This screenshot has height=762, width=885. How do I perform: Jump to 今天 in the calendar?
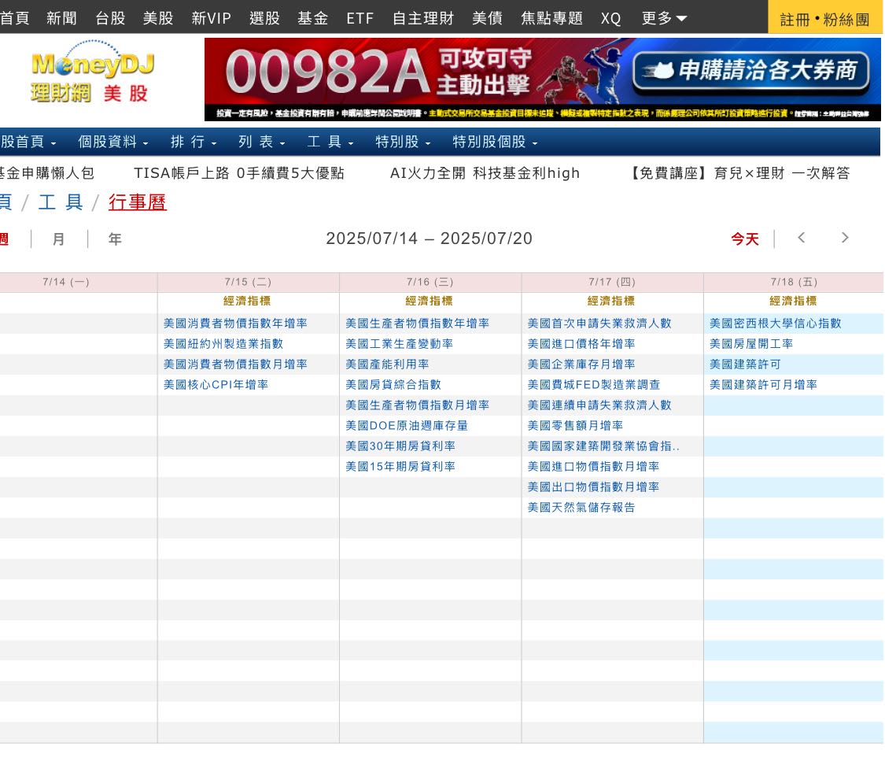[744, 239]
